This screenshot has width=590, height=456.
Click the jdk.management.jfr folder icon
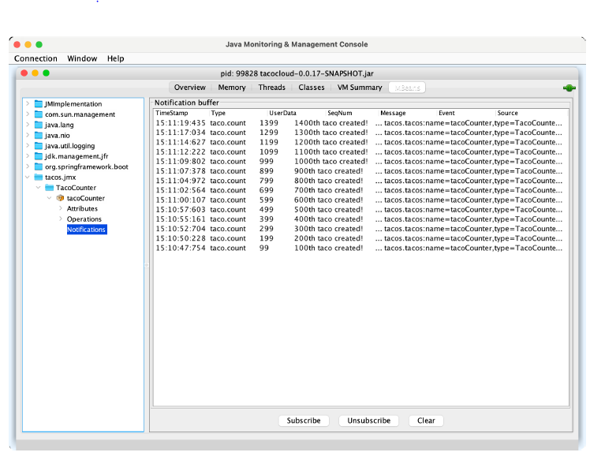coord(38,156)
